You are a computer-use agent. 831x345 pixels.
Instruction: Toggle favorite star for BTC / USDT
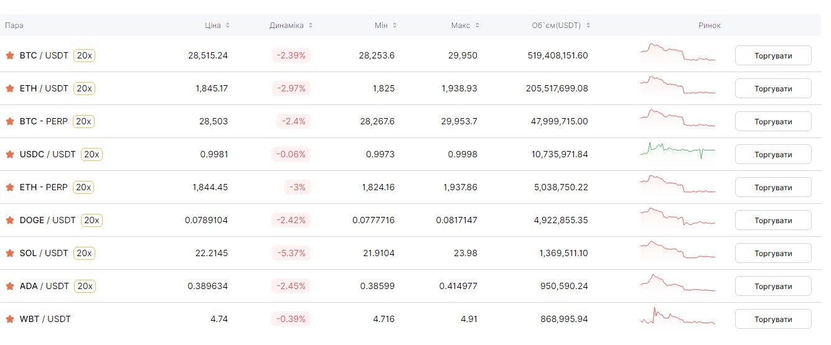10,55
